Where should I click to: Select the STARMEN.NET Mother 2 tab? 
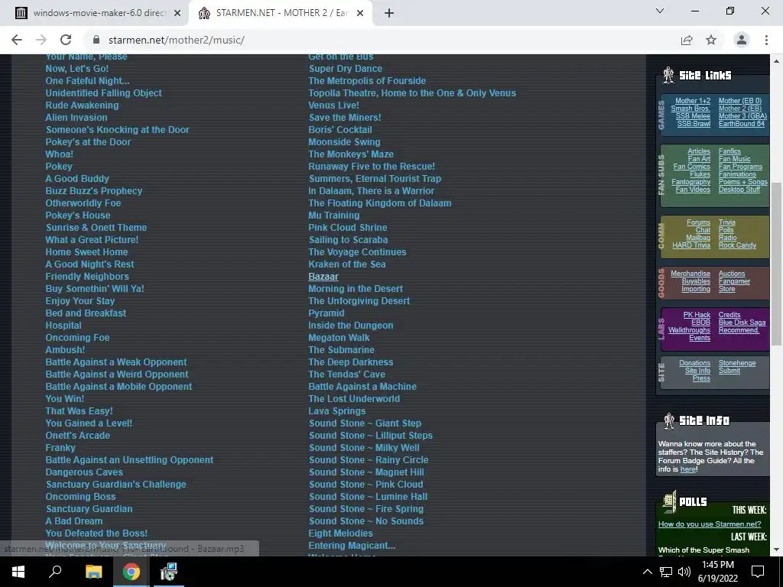tap(280, 13)
